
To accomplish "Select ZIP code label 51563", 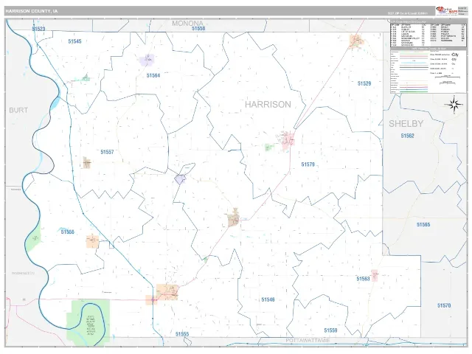I will [363, 279].
